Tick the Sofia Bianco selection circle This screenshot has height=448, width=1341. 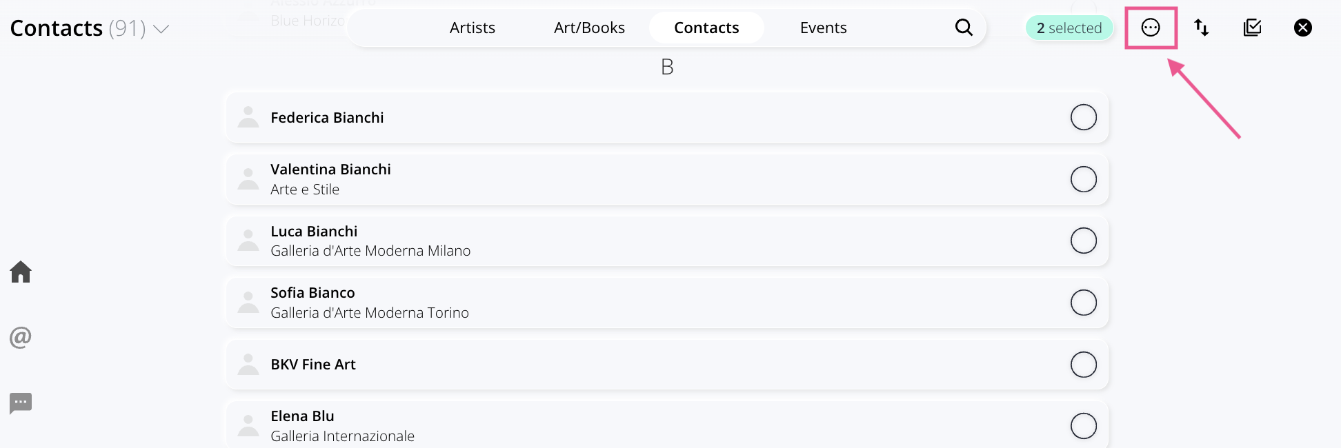click(1084, 303)
